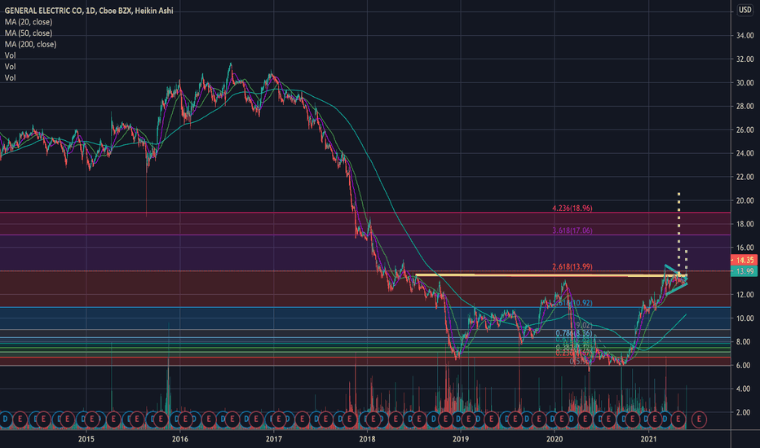Click the 2.00 price axis label
The image size is (760, 448).
744,412
